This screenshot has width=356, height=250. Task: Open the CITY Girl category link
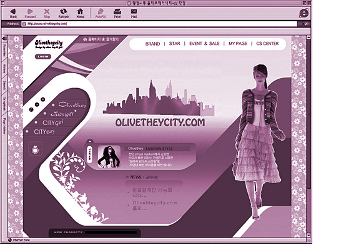pos(53,122)
